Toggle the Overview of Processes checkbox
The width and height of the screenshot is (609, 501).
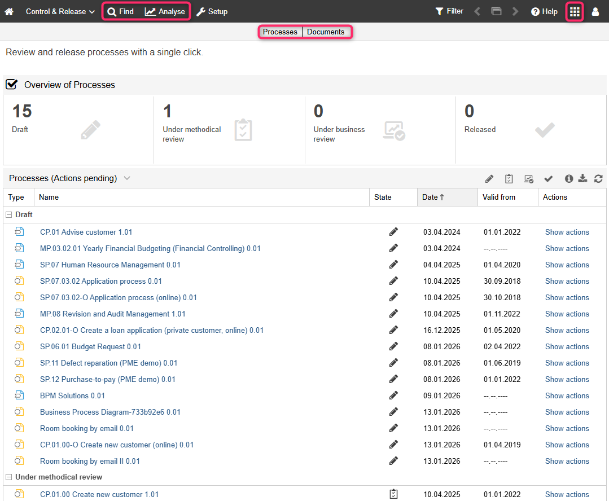(11, 85)
